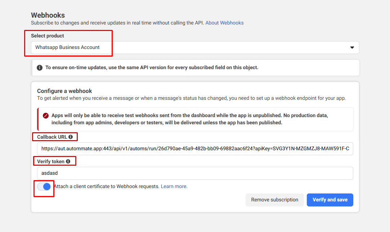Click the Select product label

(48, 36)
